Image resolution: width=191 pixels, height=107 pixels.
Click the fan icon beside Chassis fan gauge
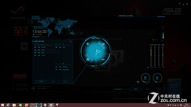(x=138, y=82)
